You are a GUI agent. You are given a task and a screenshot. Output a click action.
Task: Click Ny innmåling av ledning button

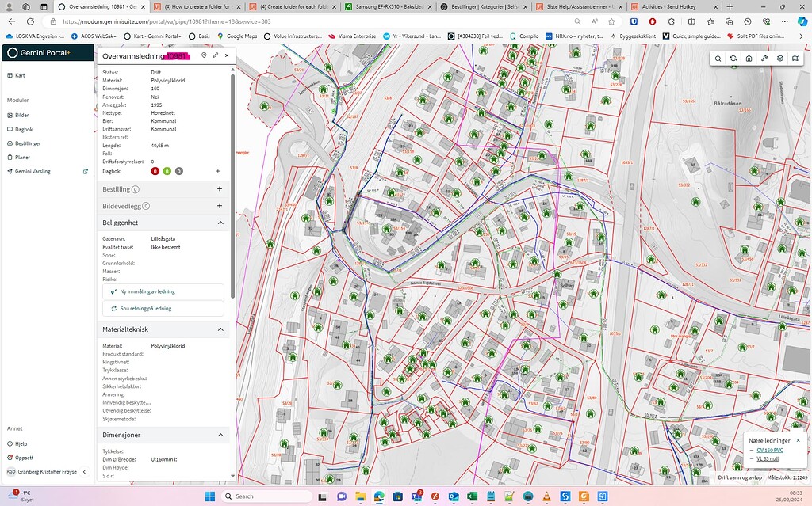[x=163, y=291]
